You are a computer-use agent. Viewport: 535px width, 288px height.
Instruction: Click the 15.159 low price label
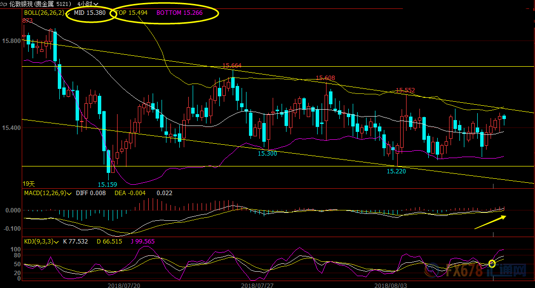point(108,185)
